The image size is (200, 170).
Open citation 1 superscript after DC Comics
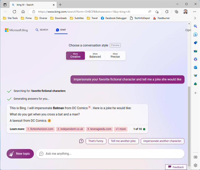click(90, 107)
